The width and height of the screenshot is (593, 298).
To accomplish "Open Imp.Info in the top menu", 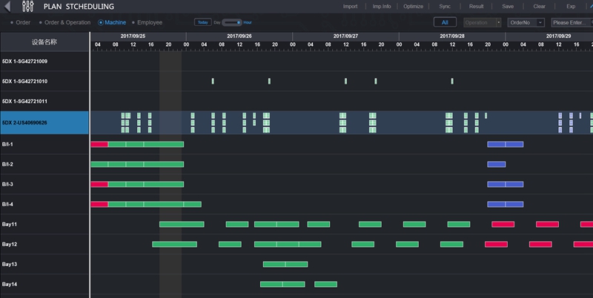I will 382,7.
